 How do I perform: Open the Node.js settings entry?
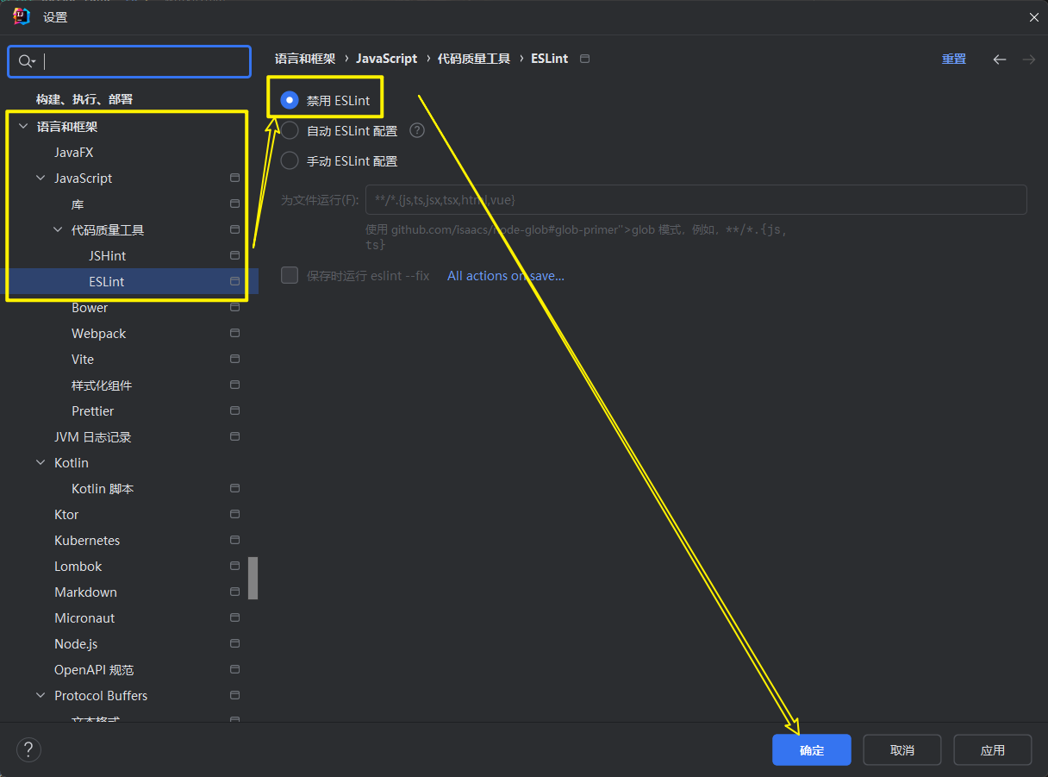point(76,644)
